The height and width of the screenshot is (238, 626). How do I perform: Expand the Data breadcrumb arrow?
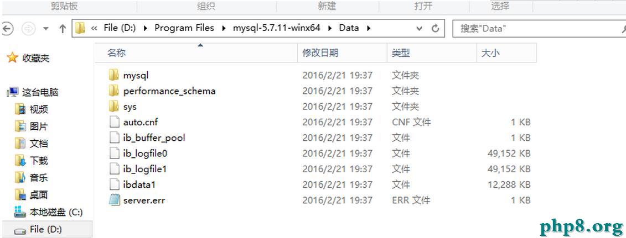pyautogui.click(x=368, y=28)
